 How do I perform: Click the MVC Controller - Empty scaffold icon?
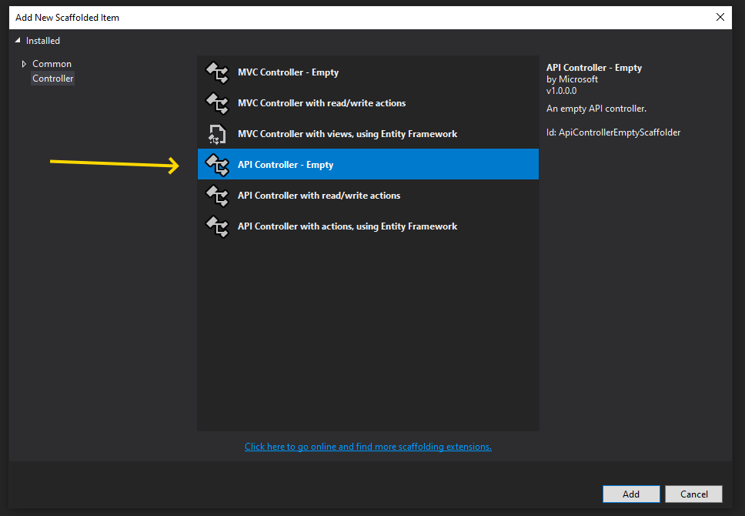(218, 72)
